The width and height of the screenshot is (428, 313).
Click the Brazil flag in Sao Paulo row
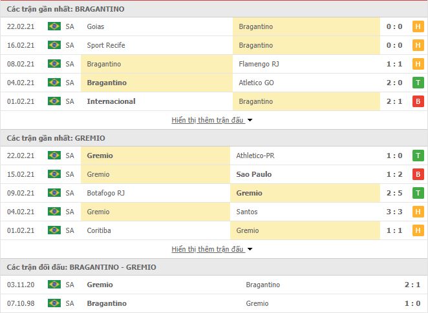pyautogui.click(x=54, y=174)
